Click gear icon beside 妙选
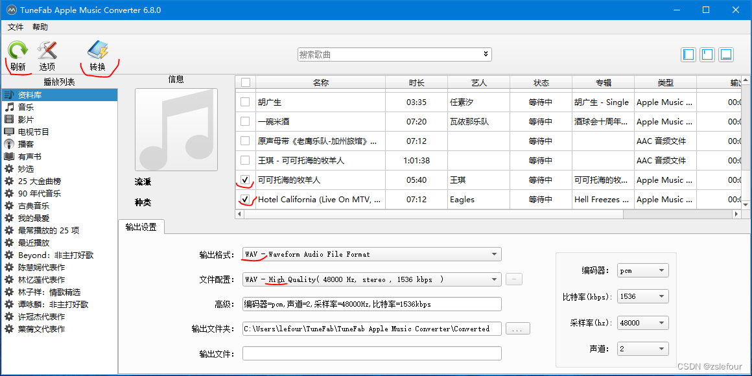The height and width of the screenshot is (376, 752). [x=8, y=169]
